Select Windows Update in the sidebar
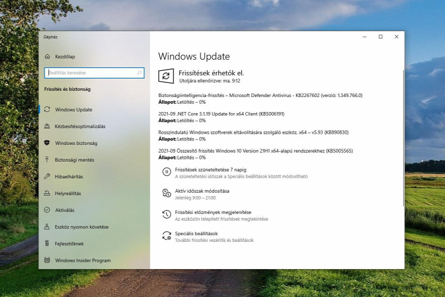The height and width of the screenshot is (297, 445). [x=93, y=109]
